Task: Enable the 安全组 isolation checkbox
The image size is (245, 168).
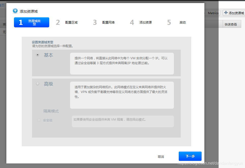Action: tap(39, 120)
